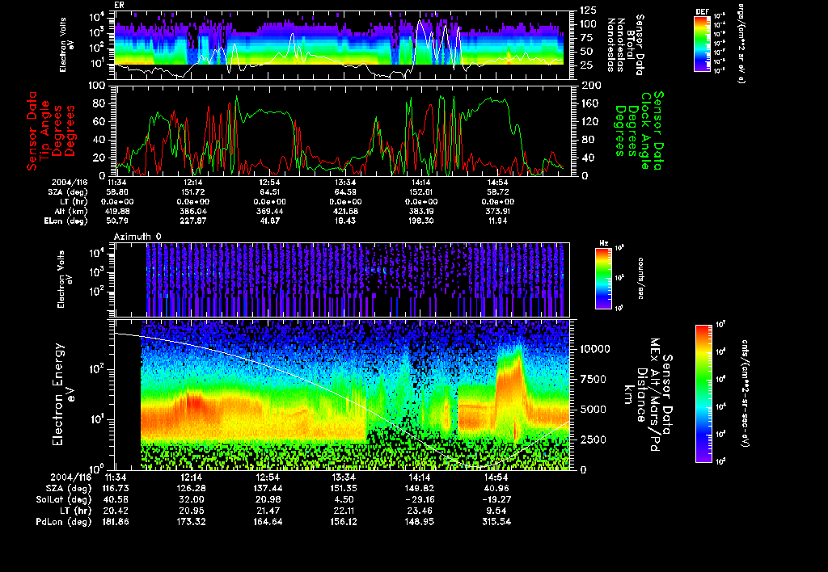Click the DEF rainbow color bar
Screen dimensions: 828x572
[x=702, y=44]
